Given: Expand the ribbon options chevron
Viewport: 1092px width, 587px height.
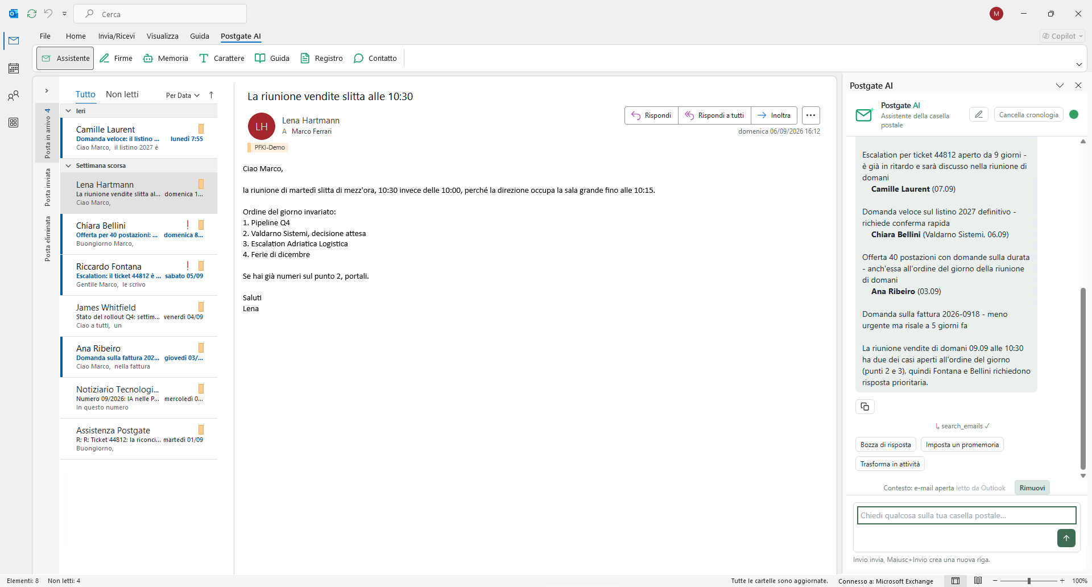Looking at the screenshot, I should (x=1079, y=64).
